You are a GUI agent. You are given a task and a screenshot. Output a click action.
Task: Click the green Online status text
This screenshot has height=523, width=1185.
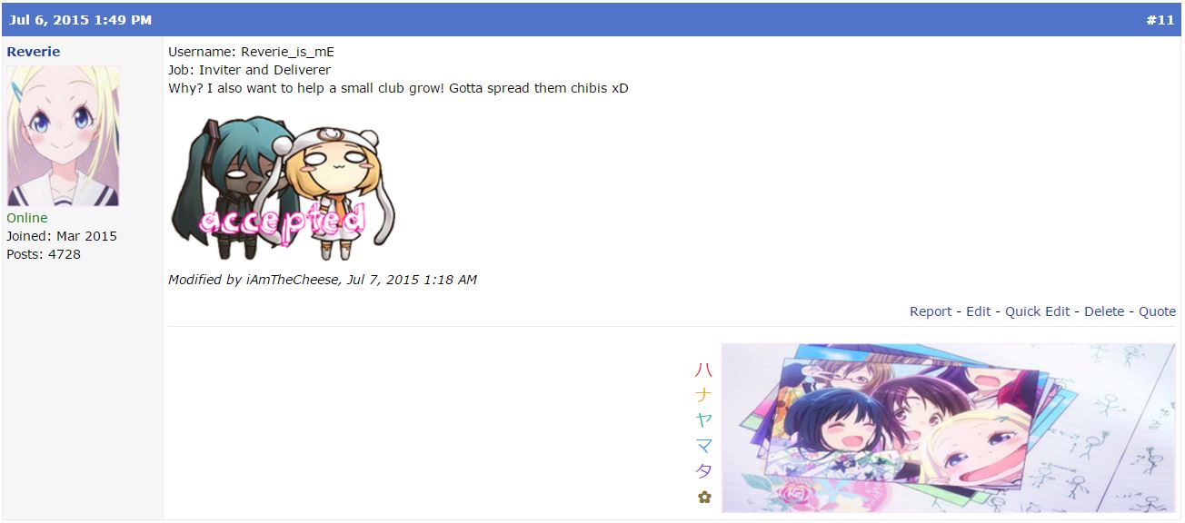[x=27, y=218]
